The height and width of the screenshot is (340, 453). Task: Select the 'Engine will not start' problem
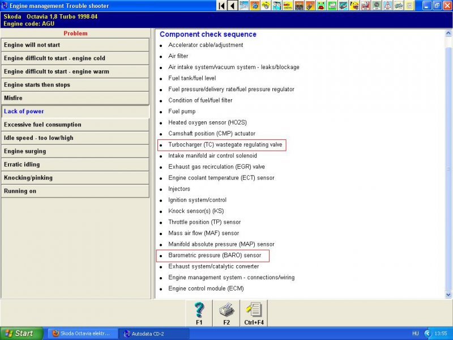coord(75,45)
